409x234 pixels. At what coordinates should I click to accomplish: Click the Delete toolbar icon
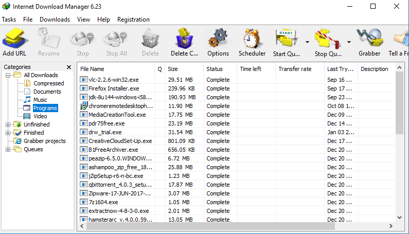pos(150,39)
